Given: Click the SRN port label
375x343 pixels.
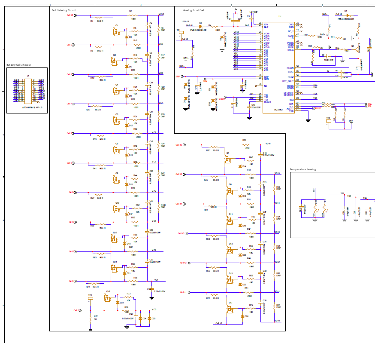Looking at the screenshot, I should tap(205, 81).
